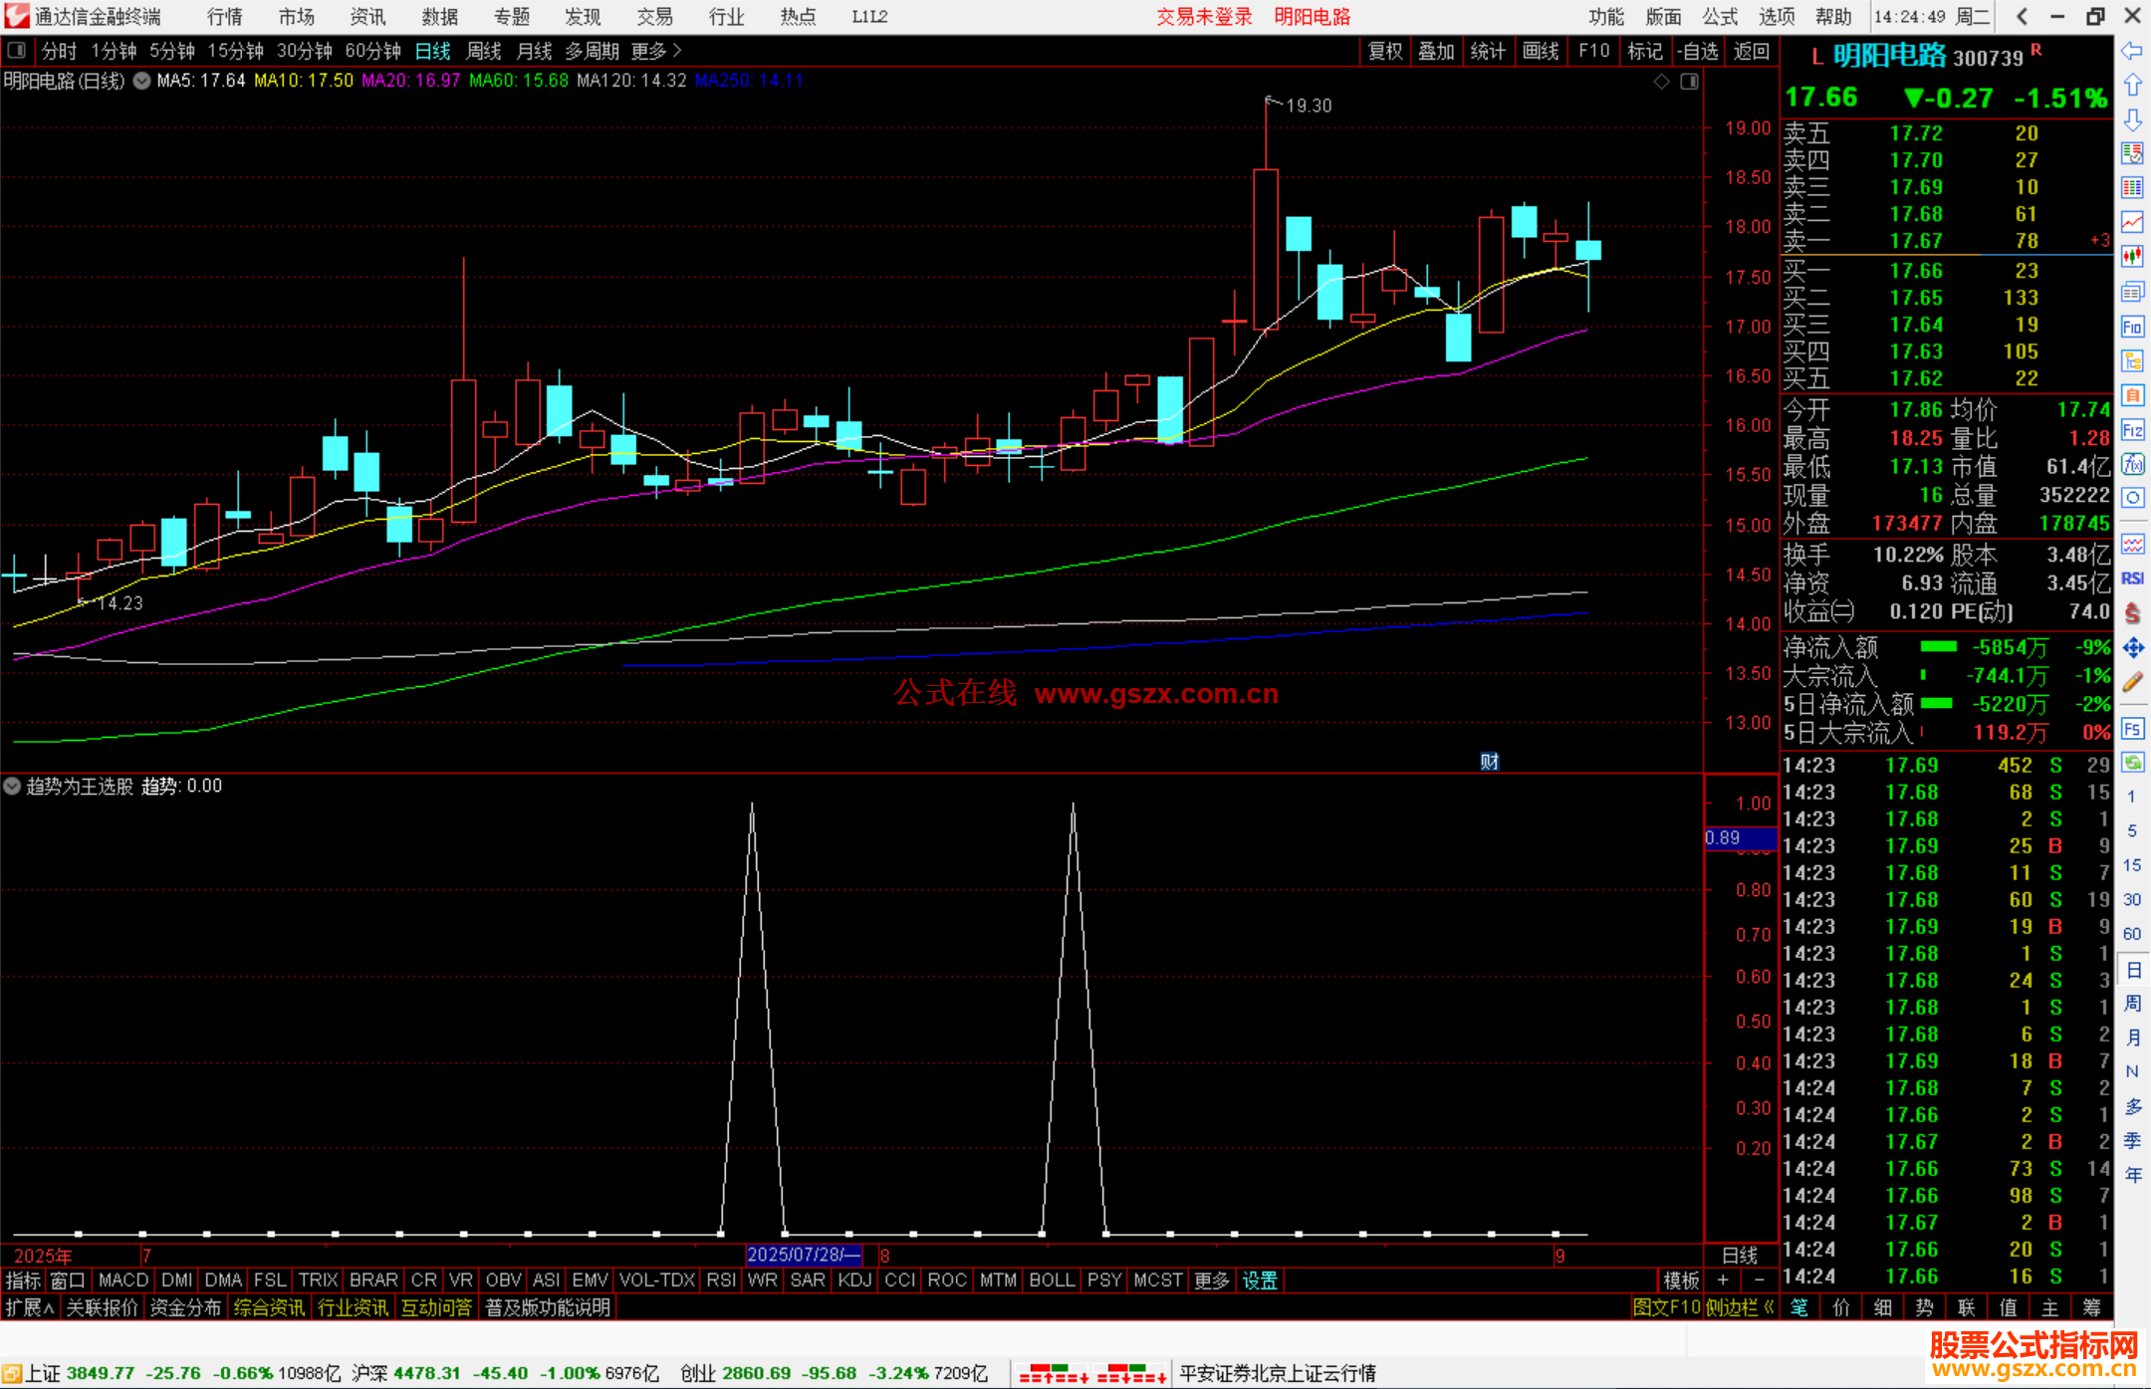
Task: Open the f(x) formula manager icon
Action: pos(2132,464)
